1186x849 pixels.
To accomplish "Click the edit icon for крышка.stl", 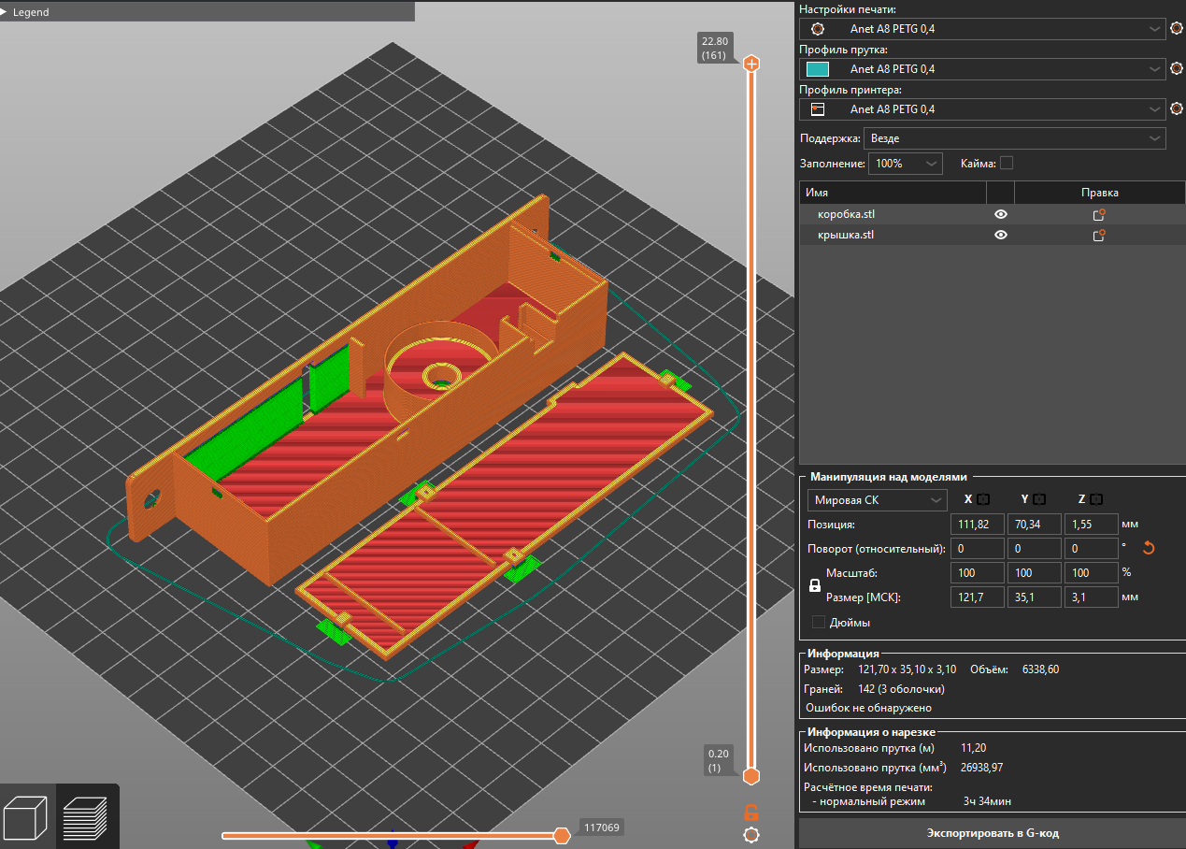I will click(x=1099, y=236).
